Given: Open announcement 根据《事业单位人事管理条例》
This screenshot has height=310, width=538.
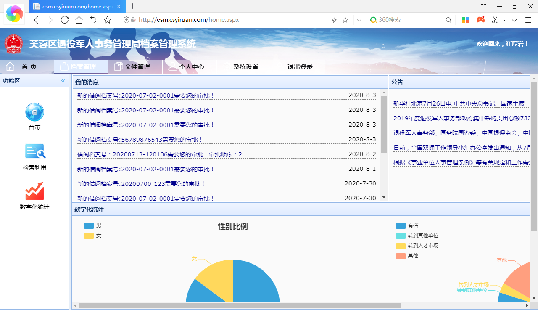Looking at the screenshot, I should 462,162.
